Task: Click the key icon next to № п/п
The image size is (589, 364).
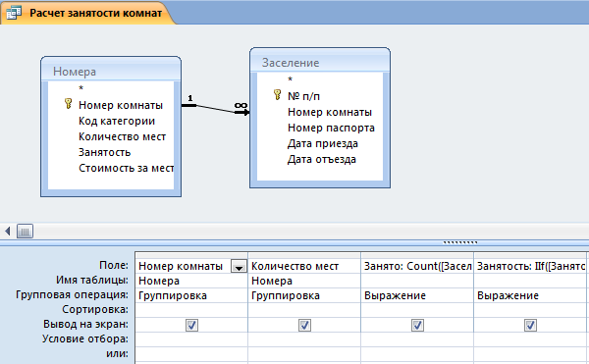Action: pyautogui.click(x=277, y=94)
